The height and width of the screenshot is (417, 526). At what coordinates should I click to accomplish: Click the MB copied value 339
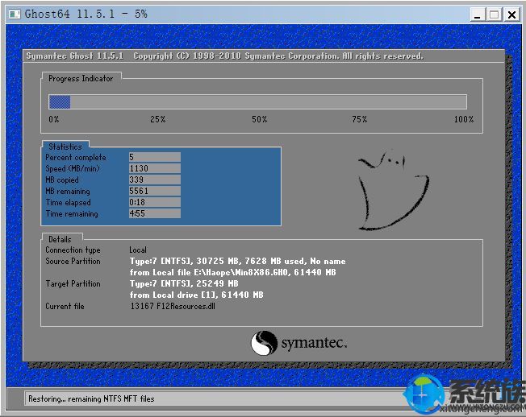(x=155, y=180)
